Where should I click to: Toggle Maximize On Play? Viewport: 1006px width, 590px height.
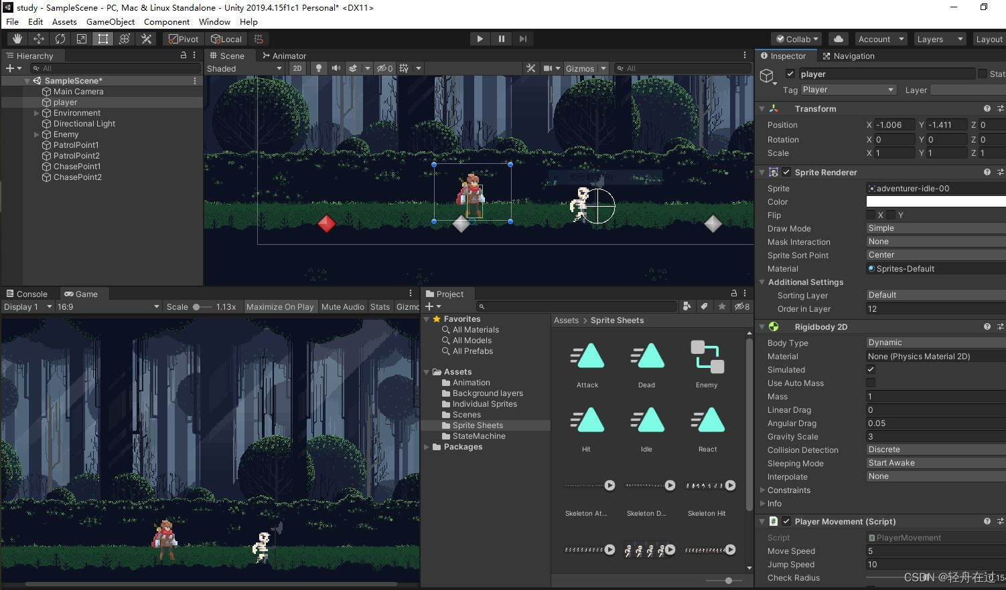pyautogui.click(x=280, y=306)
